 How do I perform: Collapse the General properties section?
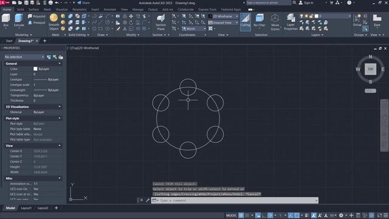coord(60,63)
